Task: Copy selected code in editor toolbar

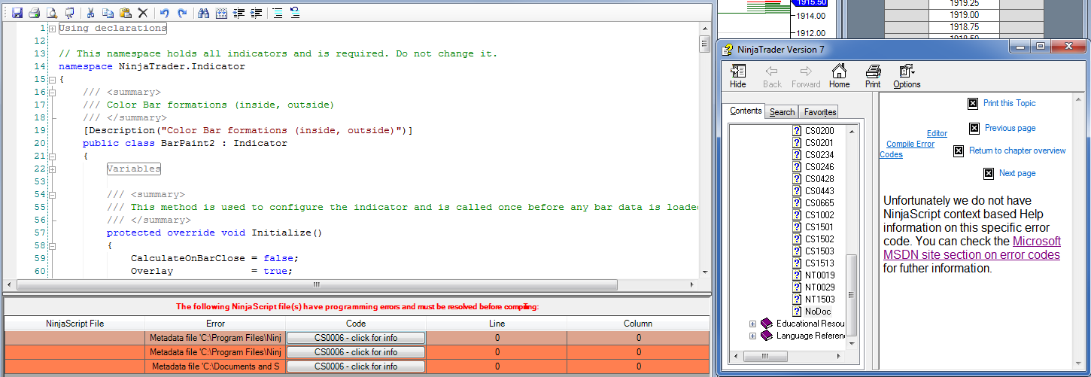Action: [108, 13]
